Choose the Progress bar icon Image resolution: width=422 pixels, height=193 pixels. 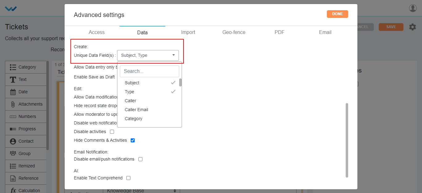coord(13,129)
